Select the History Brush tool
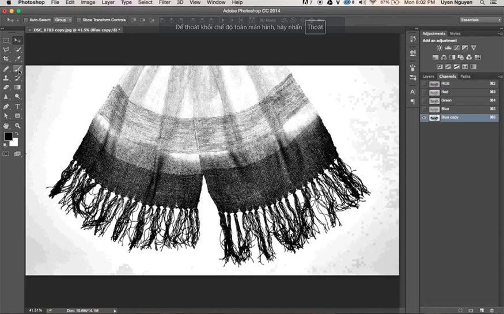 click(17, 78)
